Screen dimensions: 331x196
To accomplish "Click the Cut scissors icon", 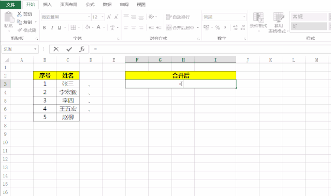I will pyautogui.click(x=19, y=14).
